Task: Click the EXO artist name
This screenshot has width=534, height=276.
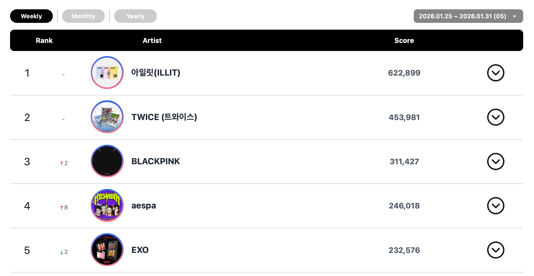Action: point(140,250)
